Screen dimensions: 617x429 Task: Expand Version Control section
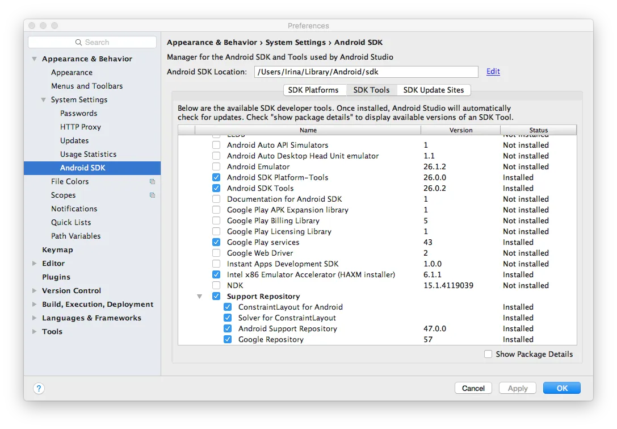(x=35, y=290)
